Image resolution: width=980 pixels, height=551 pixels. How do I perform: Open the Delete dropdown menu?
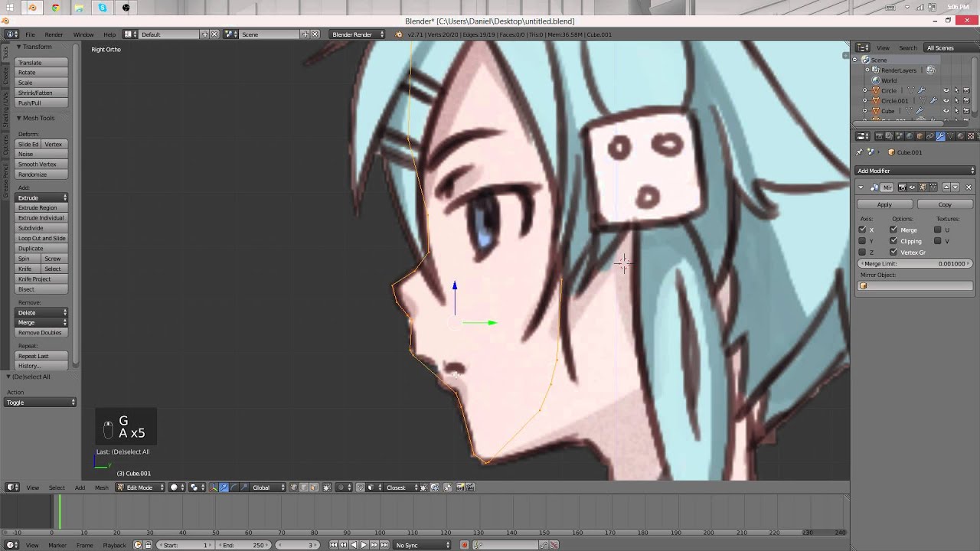coord(42,312)
